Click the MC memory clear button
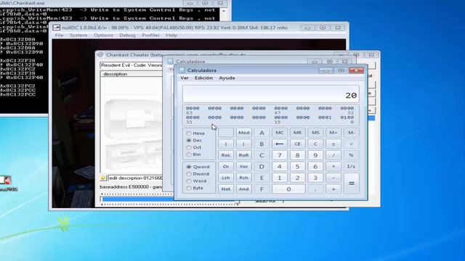 pos(279,133)
